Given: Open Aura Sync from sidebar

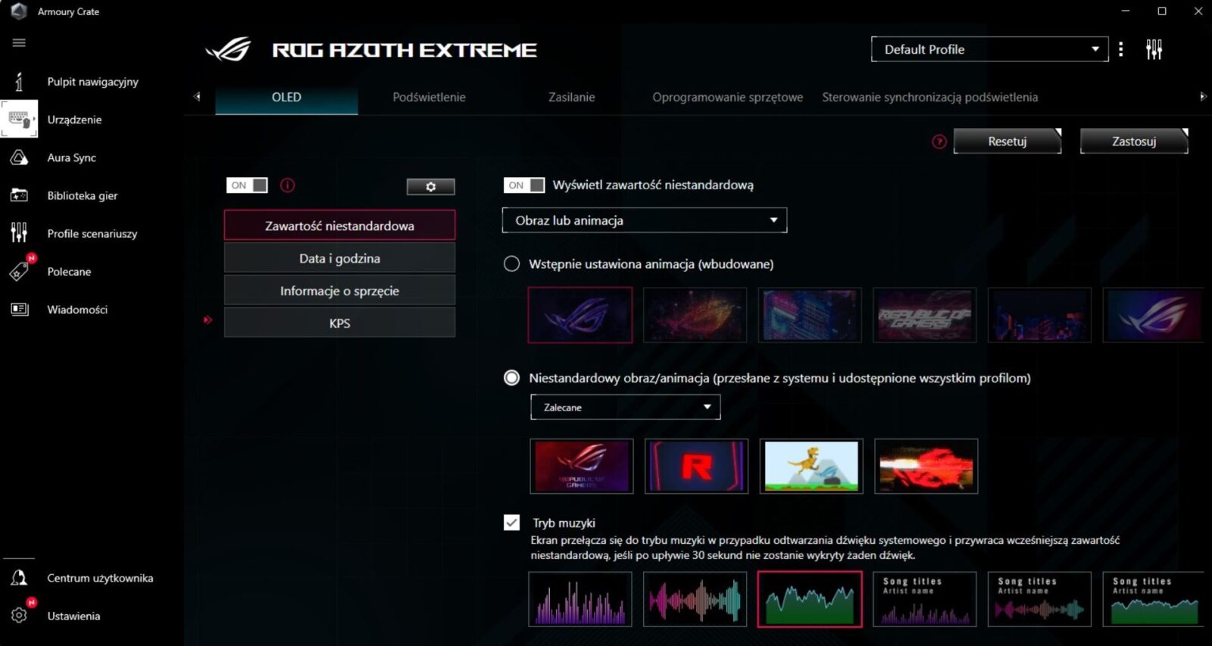Looking at the screenshot, I should tap(71, 158).
